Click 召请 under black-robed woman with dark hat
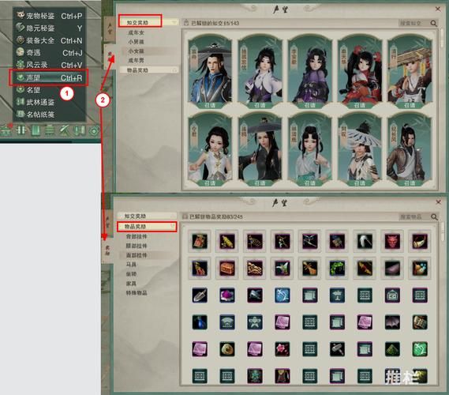This screenshot has width=449, height=395. tap(260, 182)
